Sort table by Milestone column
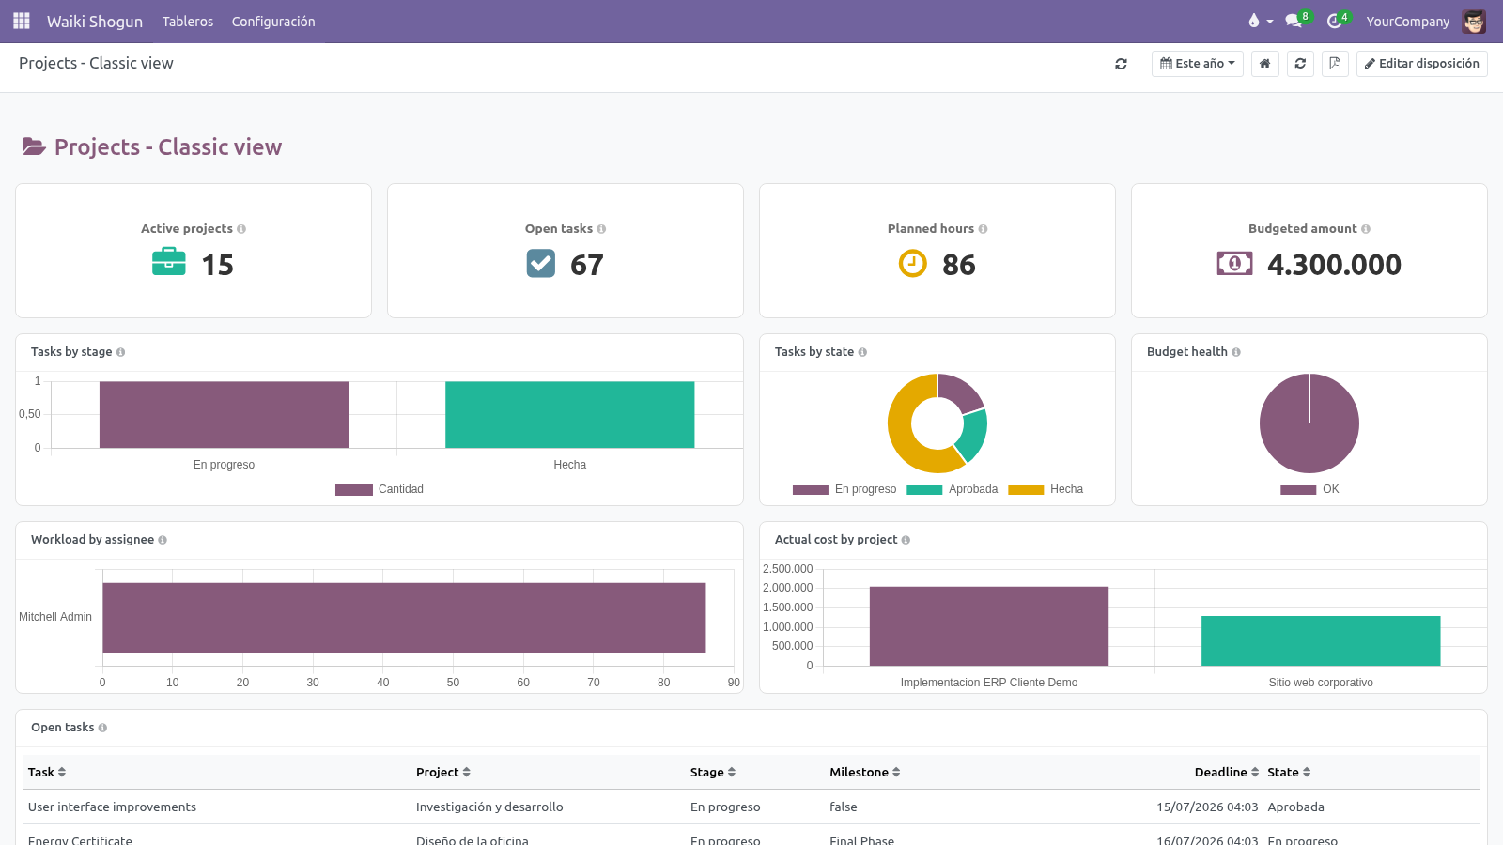Viewport: 1503px width, 845px height. 865,772
